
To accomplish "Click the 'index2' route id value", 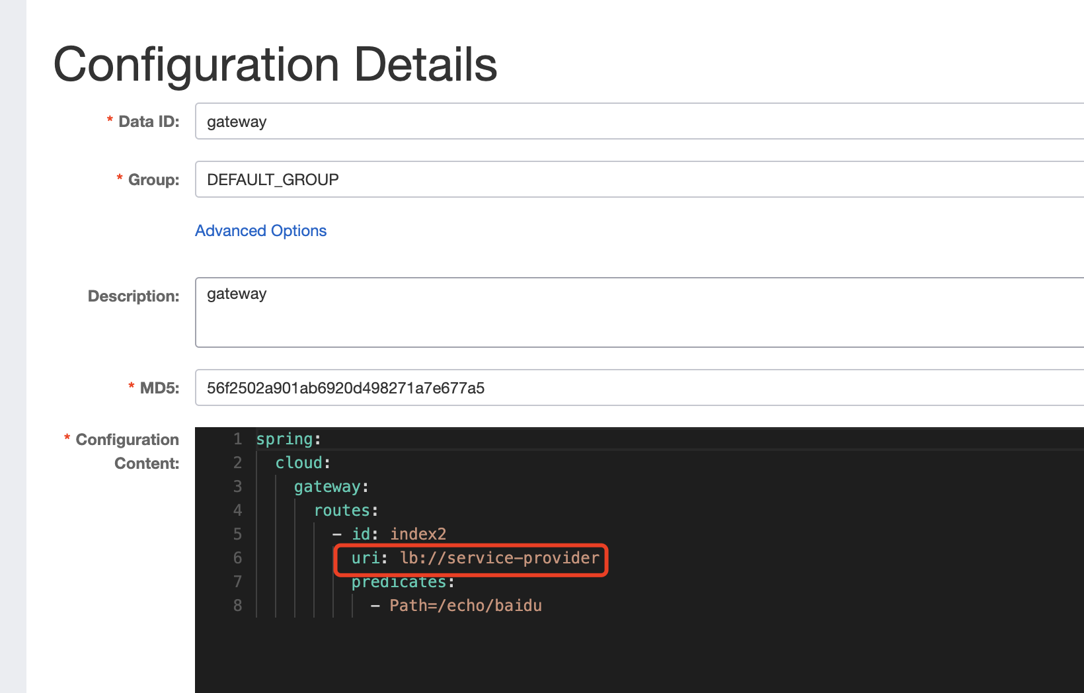I will [x=418, y=534].
